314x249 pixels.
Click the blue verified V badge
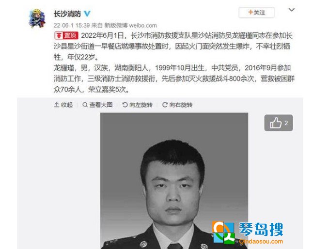(87, 14)
